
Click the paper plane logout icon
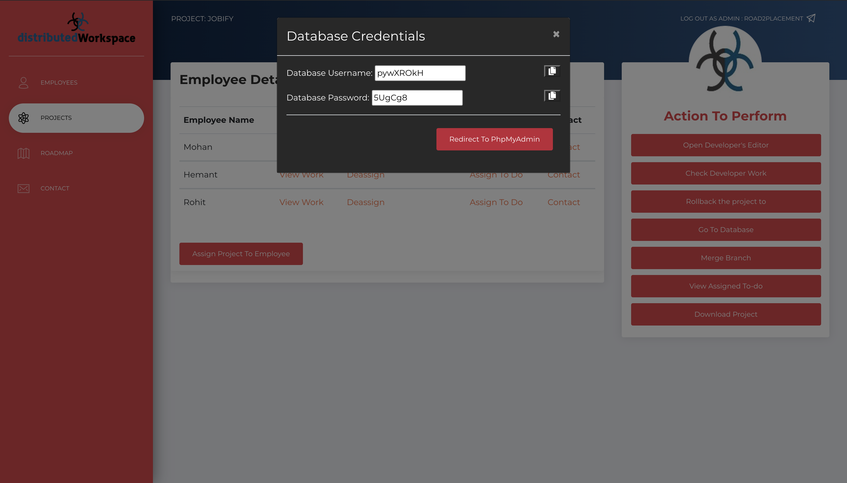[811, 18]
